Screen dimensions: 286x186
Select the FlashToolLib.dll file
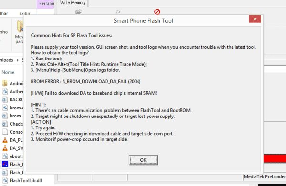(x=22, y=181)
